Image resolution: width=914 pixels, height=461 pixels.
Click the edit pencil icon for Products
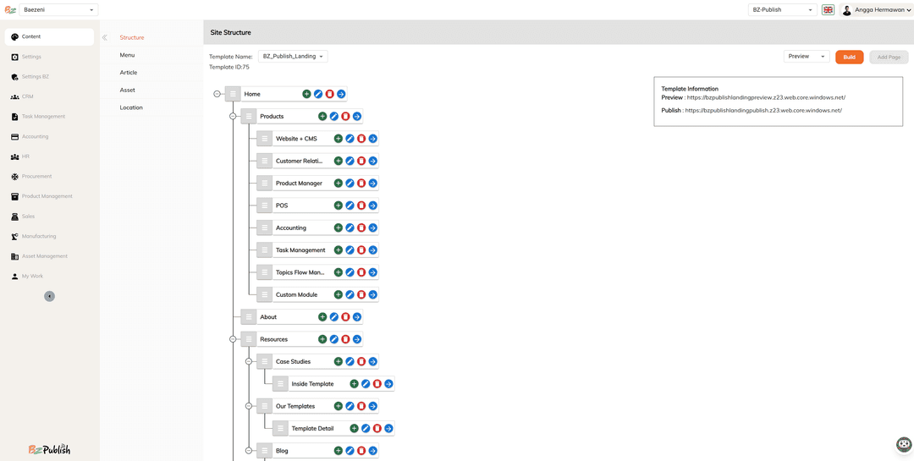point(334,117)
